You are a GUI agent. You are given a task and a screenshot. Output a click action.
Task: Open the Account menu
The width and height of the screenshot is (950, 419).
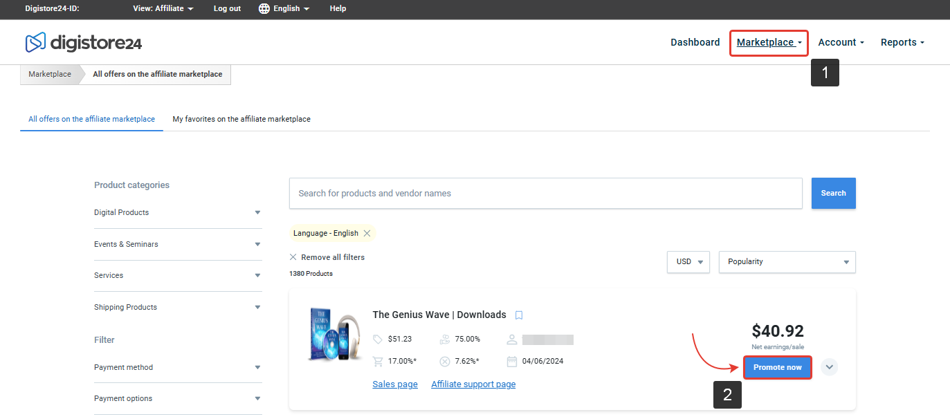(841, 43)
